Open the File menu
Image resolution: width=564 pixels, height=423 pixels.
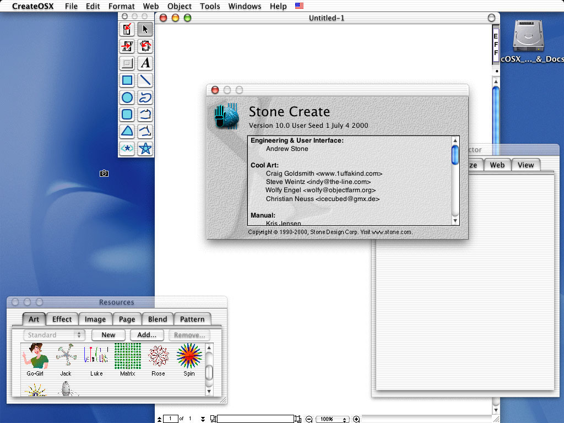pos(71,6)
